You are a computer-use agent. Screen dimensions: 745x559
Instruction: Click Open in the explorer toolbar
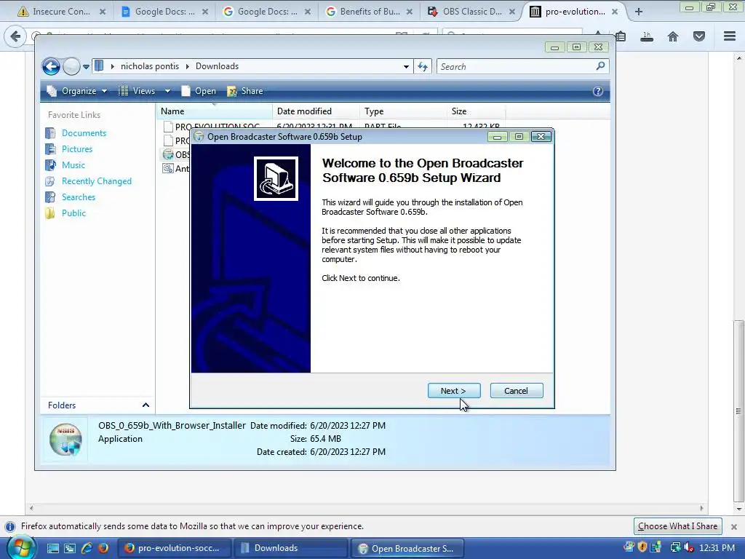click(x=199, y=91)
